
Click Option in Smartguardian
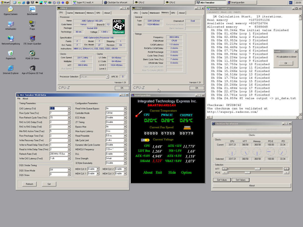point(186,173)
